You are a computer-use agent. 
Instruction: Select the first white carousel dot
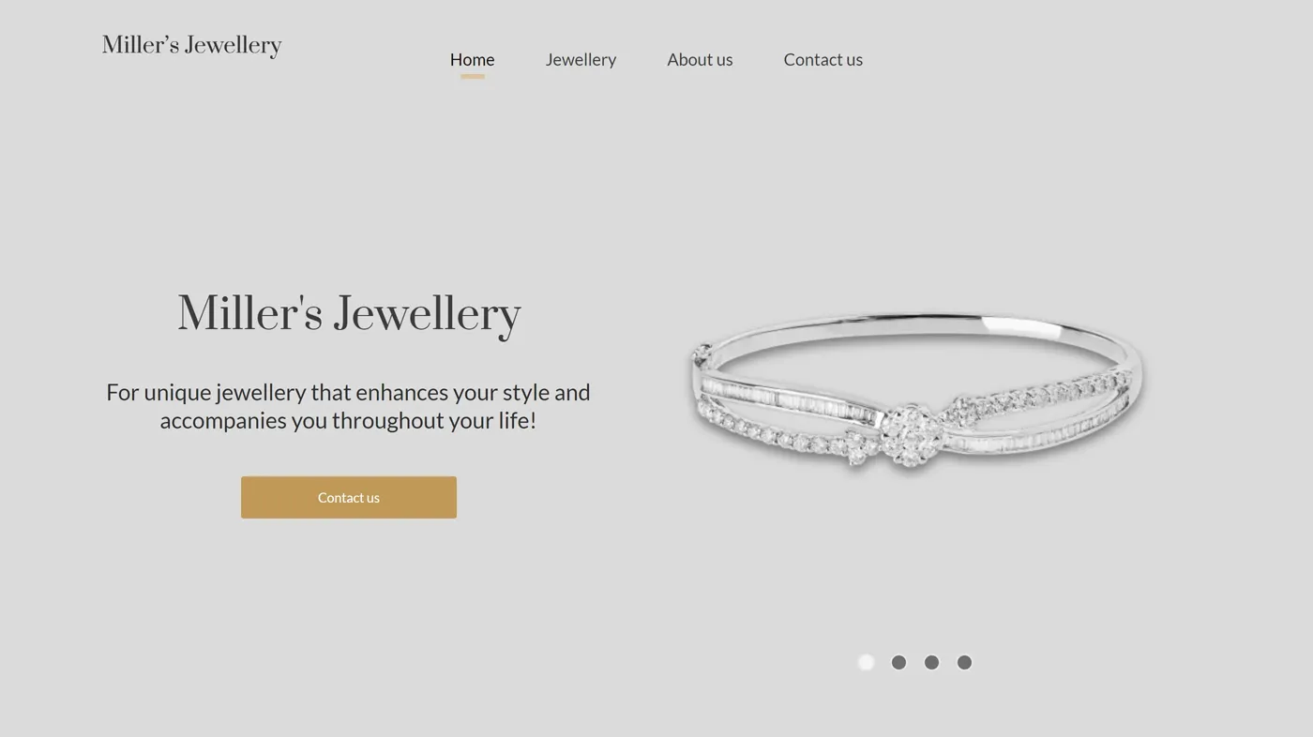click(x=866, y=662)
